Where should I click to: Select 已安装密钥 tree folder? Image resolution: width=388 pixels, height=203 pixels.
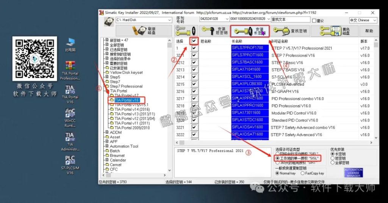(x=119, y=68)
